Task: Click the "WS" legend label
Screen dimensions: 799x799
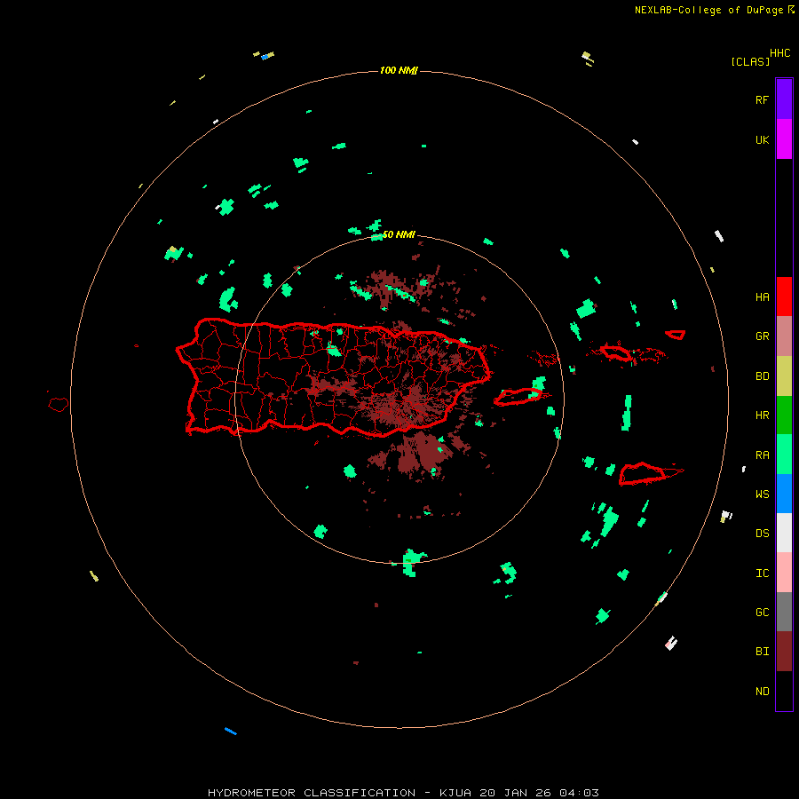Action: [762, 494]
